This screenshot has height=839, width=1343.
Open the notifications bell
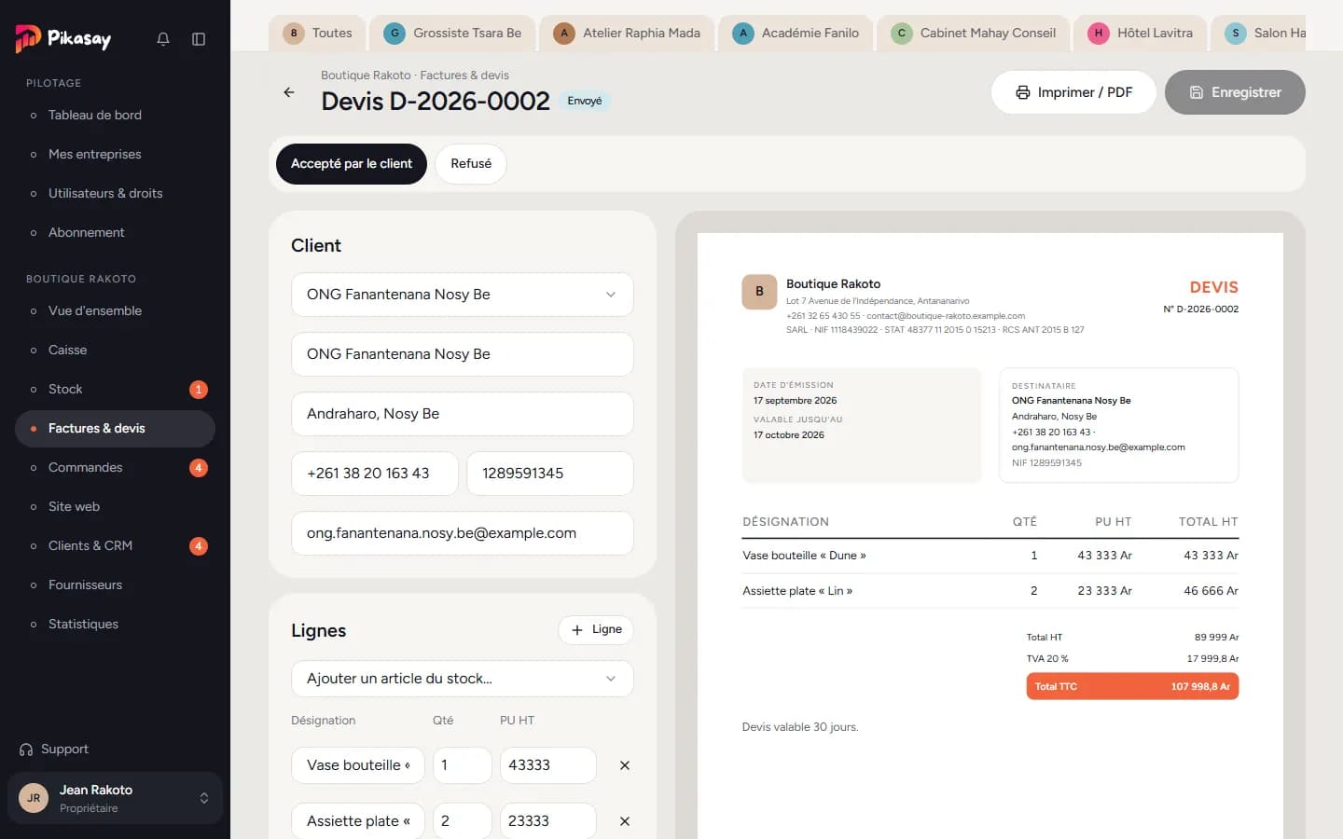click(x=163, y=39)
